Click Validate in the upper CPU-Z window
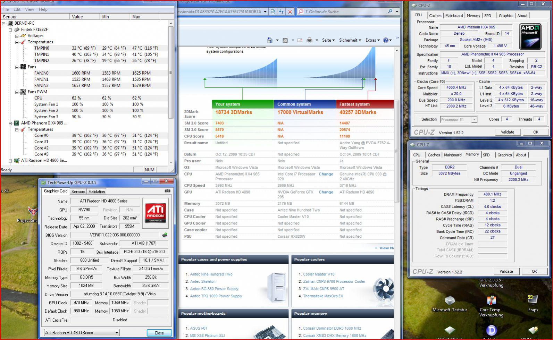553x340 pixels. click(x=507, y=132)
